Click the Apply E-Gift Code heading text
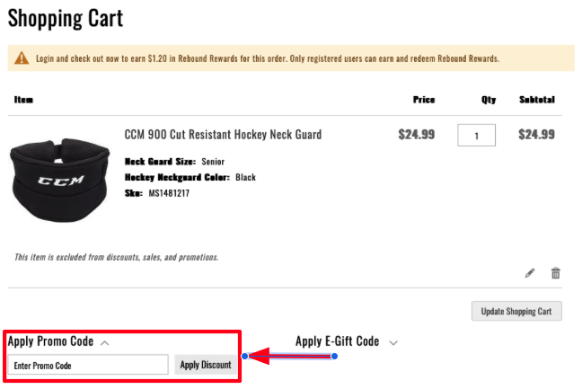Image resolution: width=582 pixels, height=389 pixels. point(337,341)
